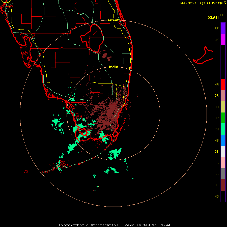This screenshot has width=227, height=227.
Task: Click the RF purple legend swatch
Action: click(223, 28)
